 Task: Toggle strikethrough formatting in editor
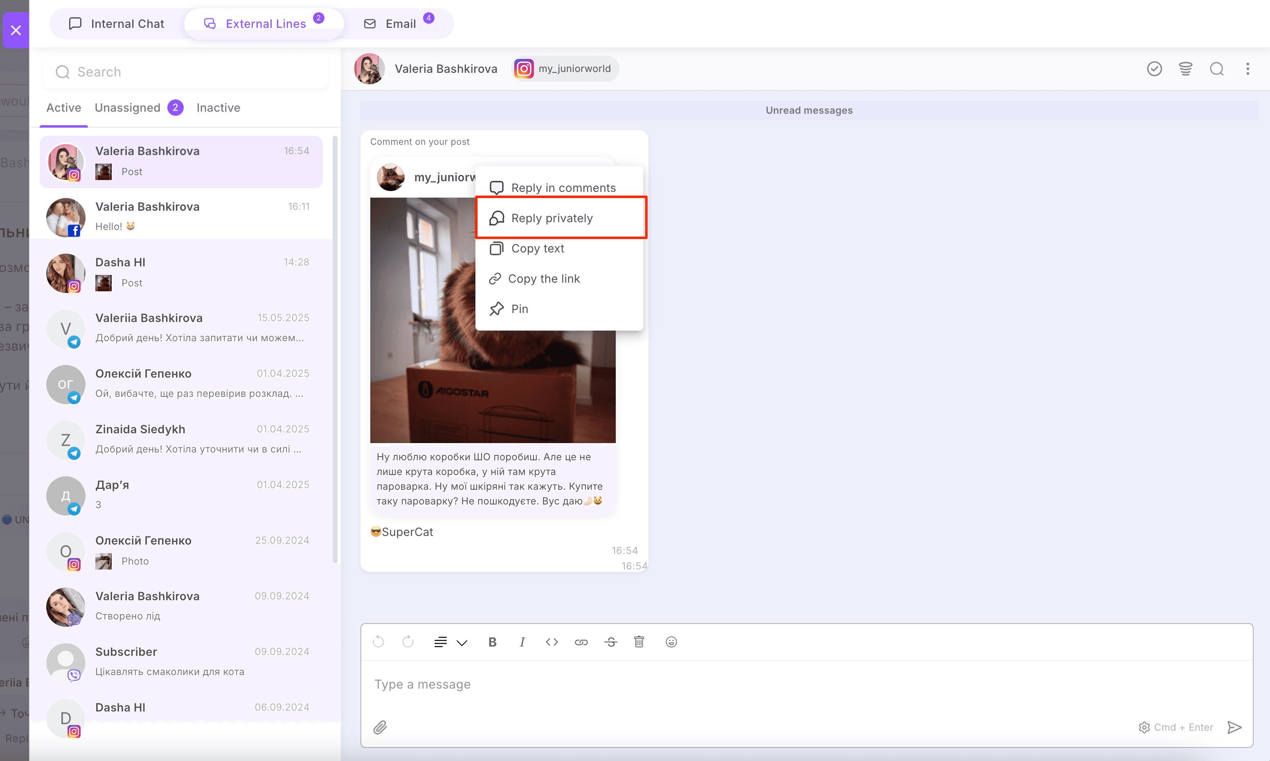tap(610, 642)
